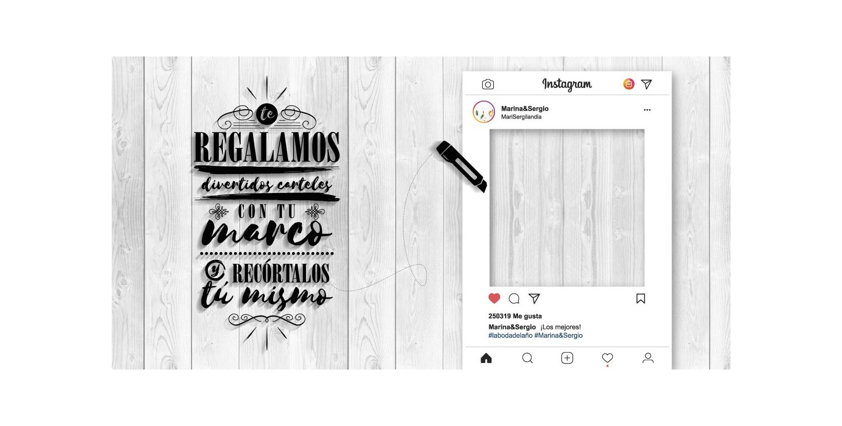
Task: View the 250319 Me gusta likes
Action: [515, 316]
